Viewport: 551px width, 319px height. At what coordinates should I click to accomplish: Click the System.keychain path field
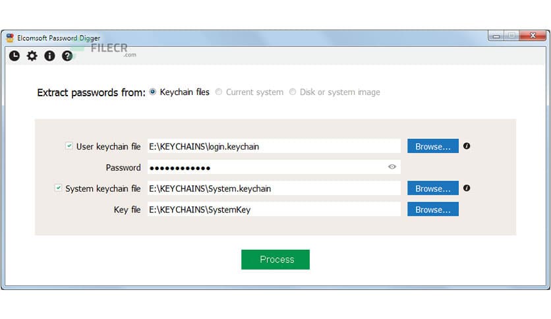[274, 188]
